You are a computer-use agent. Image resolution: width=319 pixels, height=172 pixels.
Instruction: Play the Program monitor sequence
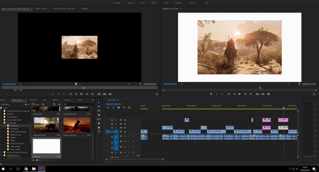[240, 94]
